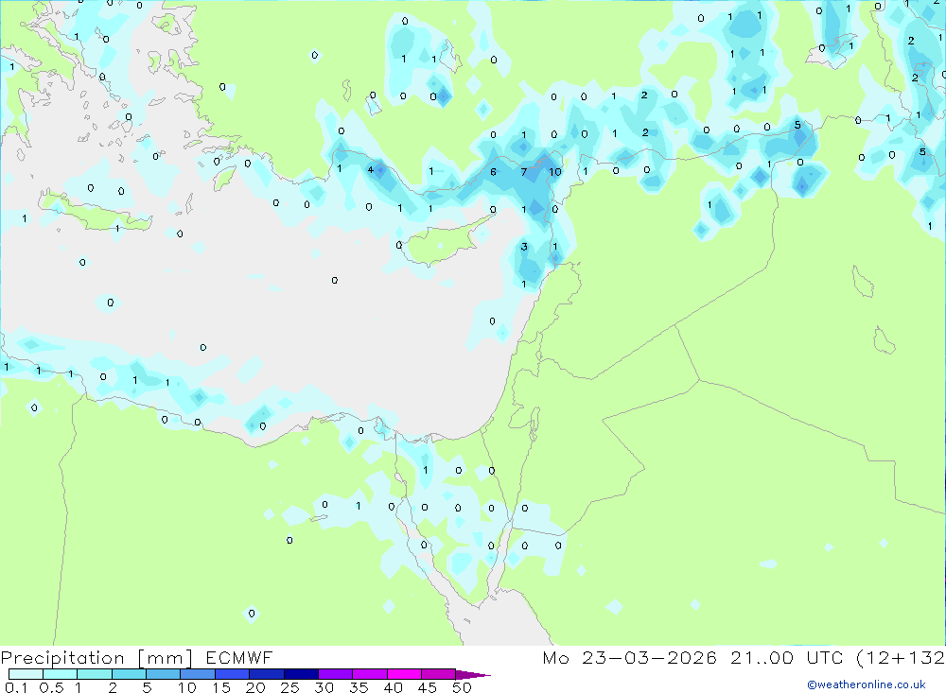The image size is (946, 693).
Task: Click the date 'Mo 23-03-2026'
Action: pyautogui.click(x=630, y=658)
